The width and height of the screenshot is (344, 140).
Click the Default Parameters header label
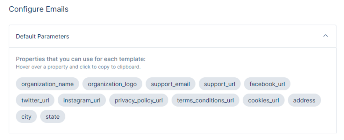42,36
